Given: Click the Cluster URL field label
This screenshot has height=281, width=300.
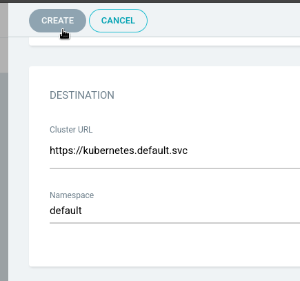Looking at the screenshot, I should click(71, 130).
